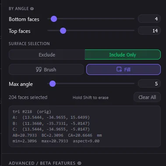Click the 'Bottom faces' label
The width and height of the screenshot is (166, 166).
click(x=24, y=19)
